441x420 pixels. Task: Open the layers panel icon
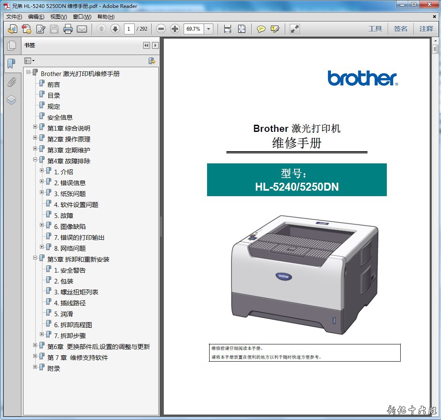[x=11, y=100]
